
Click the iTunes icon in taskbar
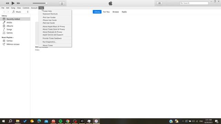click(x=96, y=121)
